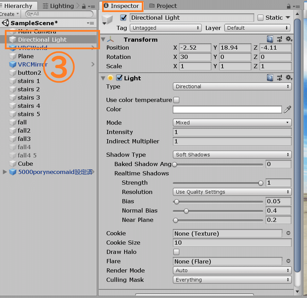Open Light component gear settings menu
Image resolution: width=307 pixels, height=298 pixels.
pyautogui.click(x=289, y=78)
